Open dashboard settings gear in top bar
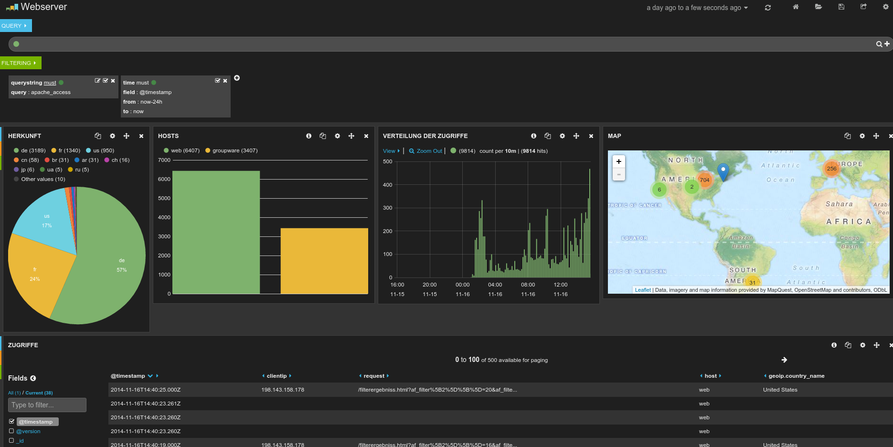 [886, 7]
